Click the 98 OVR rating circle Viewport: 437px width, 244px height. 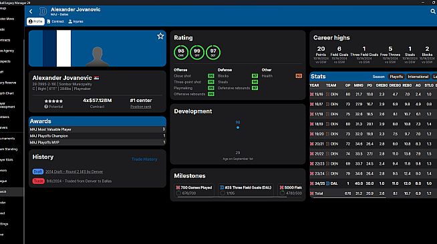click(x=181, y=52)
